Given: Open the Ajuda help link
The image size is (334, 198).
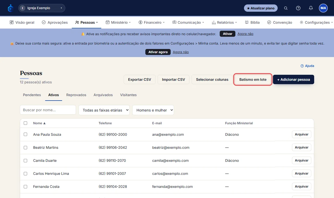Looking at the screenshot, I should click(307, 66).
